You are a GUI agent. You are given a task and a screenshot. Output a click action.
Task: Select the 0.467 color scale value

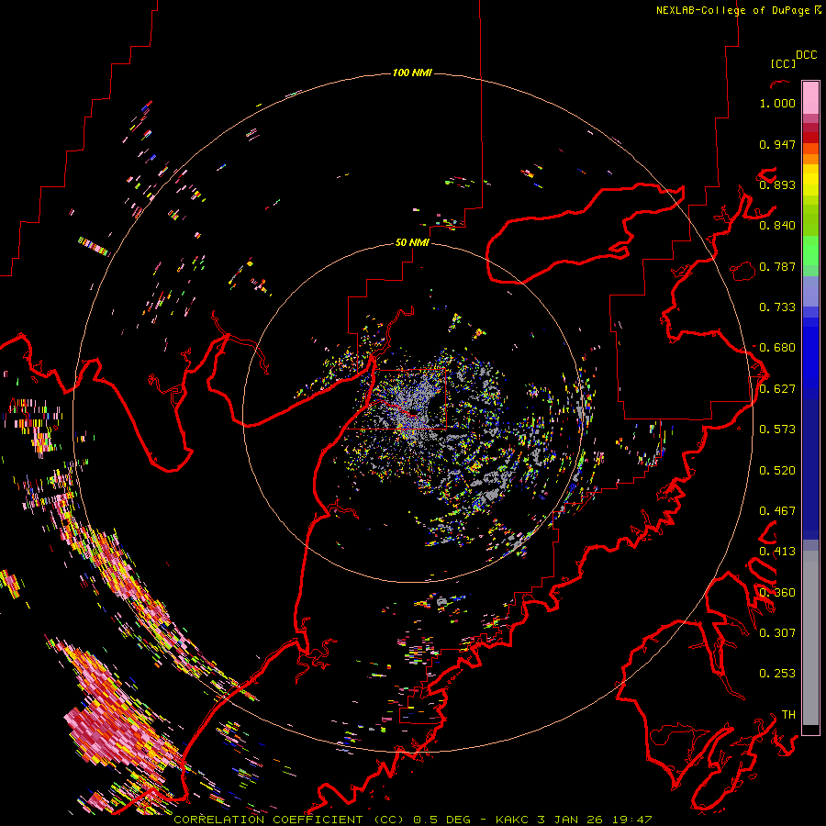click(x=777, y=511)
